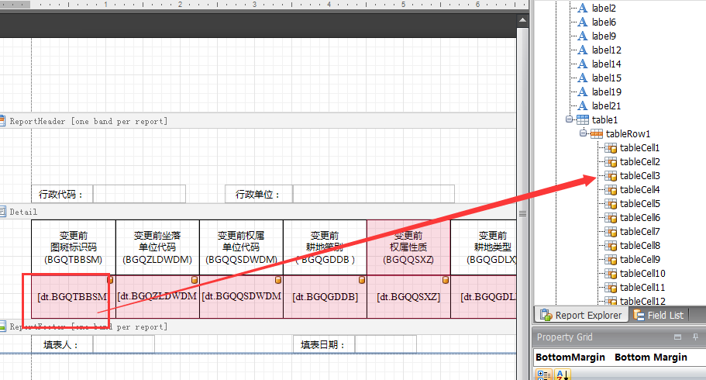Select the [dt.BGQGDDB] data cell text
This screenshot has width=706, height=380.
pyautogui.click(x=325, y=297)
